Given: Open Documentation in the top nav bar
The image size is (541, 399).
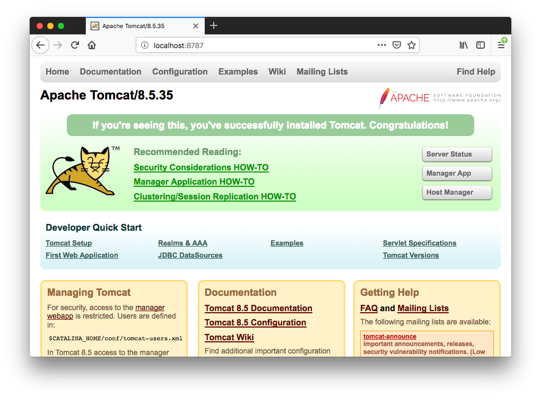Looking at the screenshot, I should click(110, 71).
